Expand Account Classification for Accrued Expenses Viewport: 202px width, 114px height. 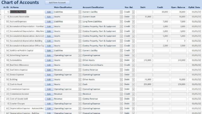pyautogui.click(x=121, y=22)
